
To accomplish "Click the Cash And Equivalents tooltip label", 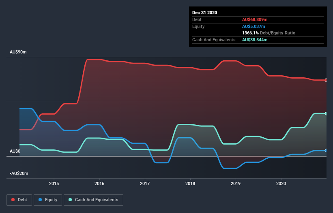I will [214, 40].
